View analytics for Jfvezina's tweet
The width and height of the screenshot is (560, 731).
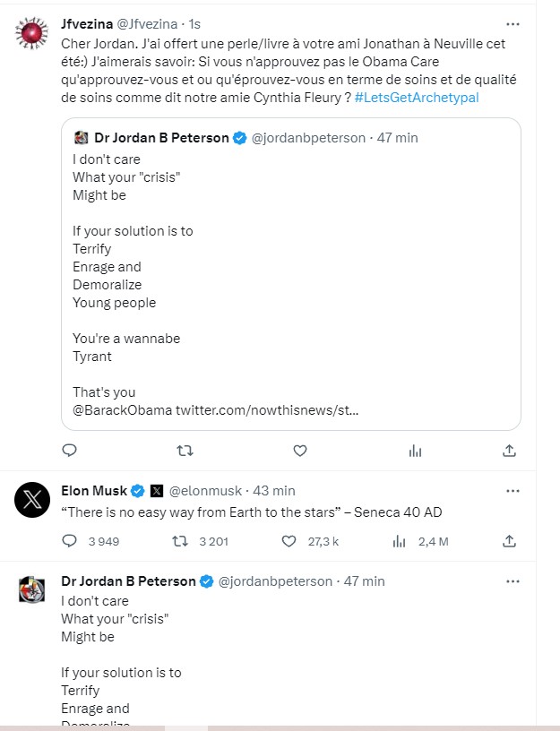point(415,451)
